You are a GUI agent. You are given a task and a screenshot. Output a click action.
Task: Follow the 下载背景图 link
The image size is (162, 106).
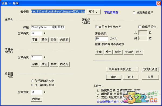coord(111,13)
